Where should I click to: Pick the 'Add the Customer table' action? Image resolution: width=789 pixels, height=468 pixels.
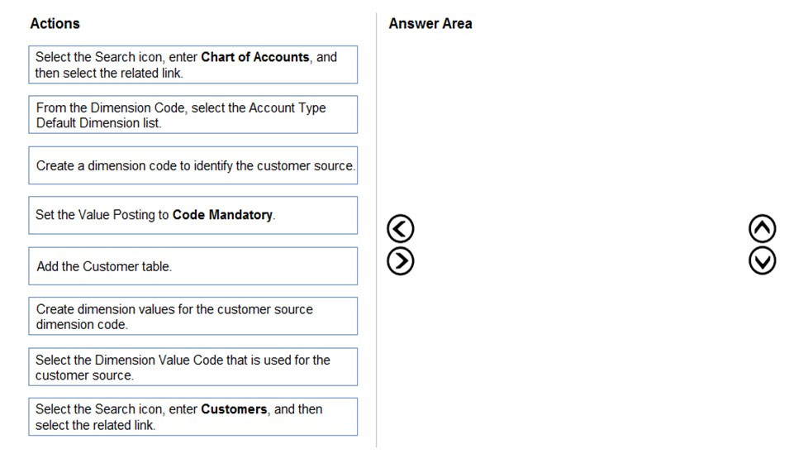pyautogui.click(x=192, y=266)
